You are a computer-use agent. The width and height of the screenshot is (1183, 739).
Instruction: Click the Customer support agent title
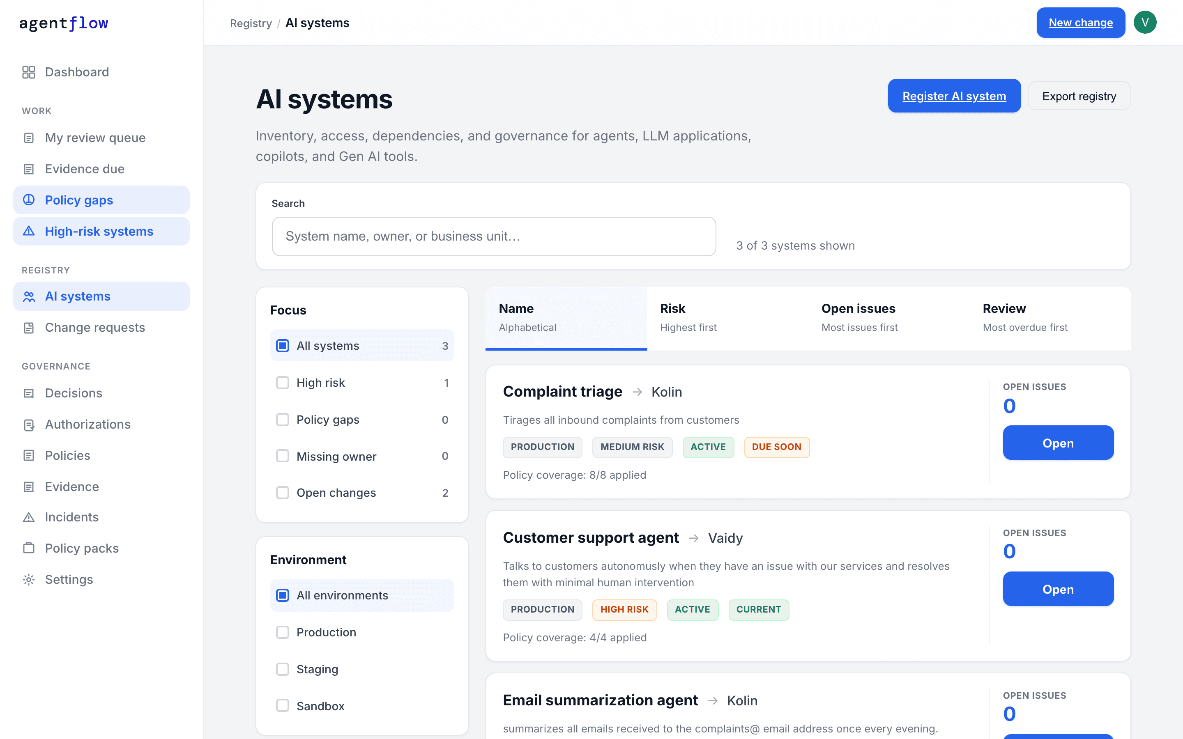(591, 538)
